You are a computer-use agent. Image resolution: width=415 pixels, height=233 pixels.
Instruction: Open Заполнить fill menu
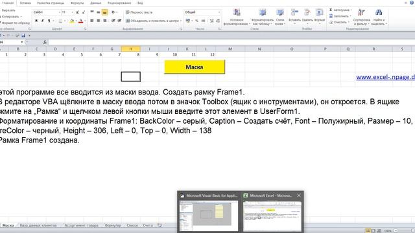coord(340,16)
